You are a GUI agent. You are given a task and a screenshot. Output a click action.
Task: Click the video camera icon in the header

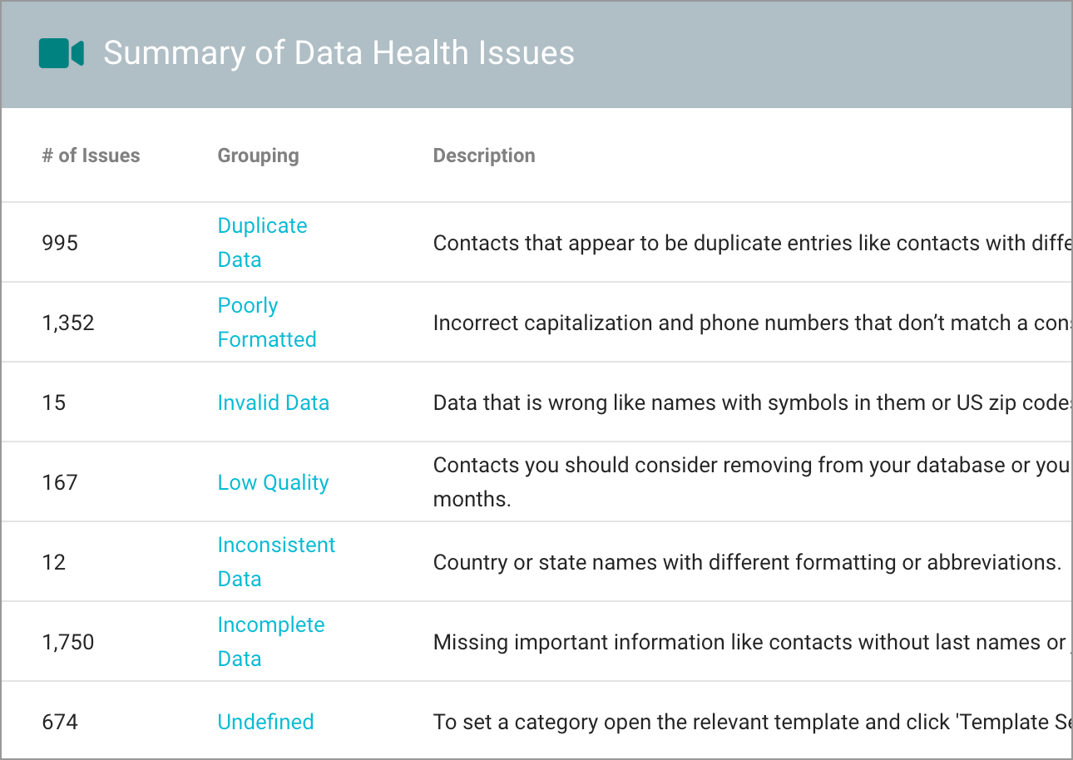(61, 52)
